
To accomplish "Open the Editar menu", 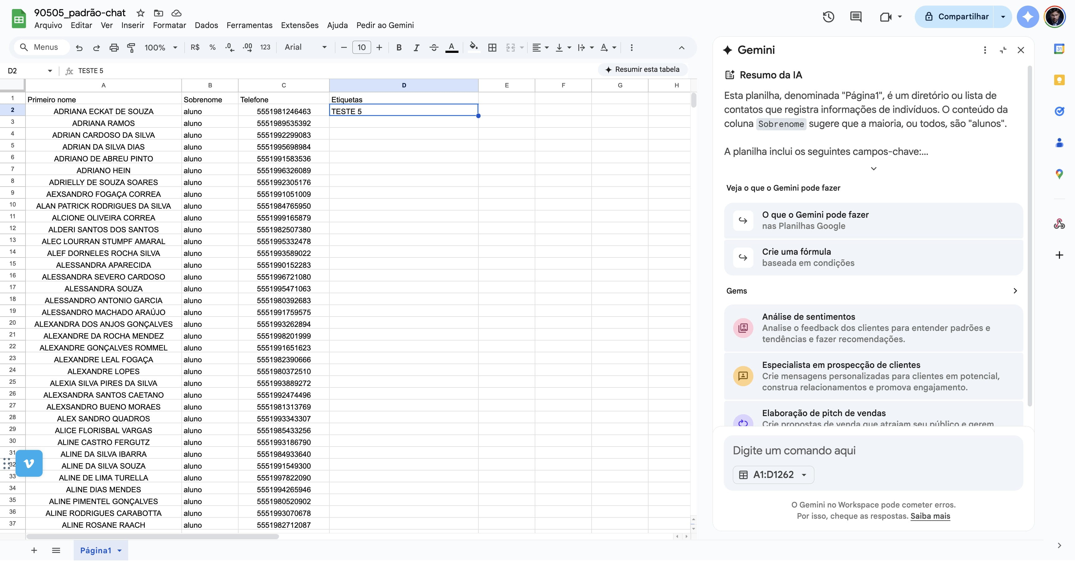I will (x=81, y=25).
